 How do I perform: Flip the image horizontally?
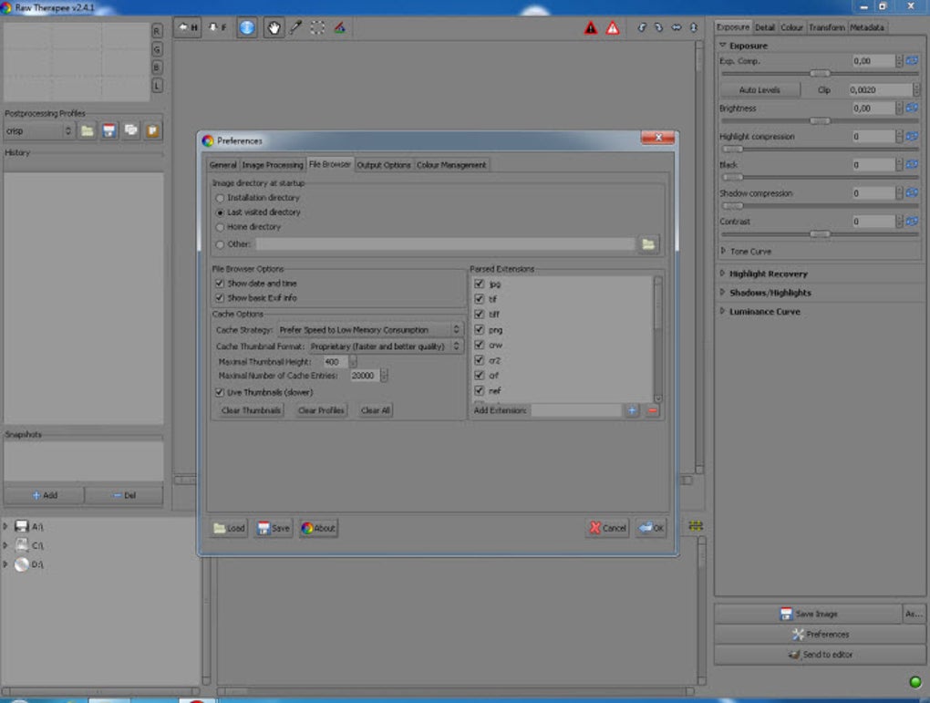(x=677, y=27)
